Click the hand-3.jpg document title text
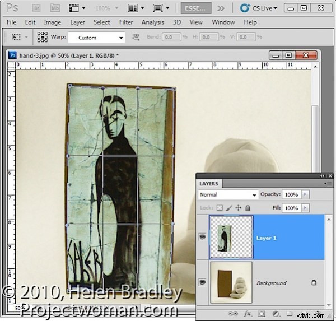This screenshot has height=321, width=336. (69, 55)
